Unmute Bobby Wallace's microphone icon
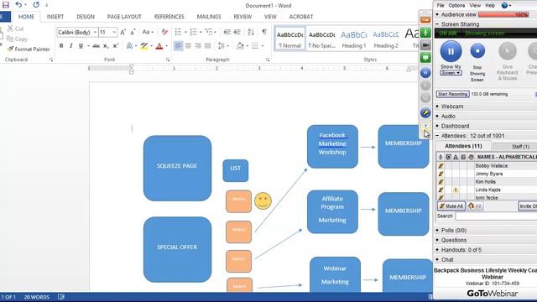Image resolution: width=537 pixels, height=302 pixels. 441,166
